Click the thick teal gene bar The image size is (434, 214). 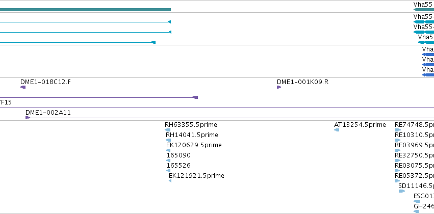(85, 10)
